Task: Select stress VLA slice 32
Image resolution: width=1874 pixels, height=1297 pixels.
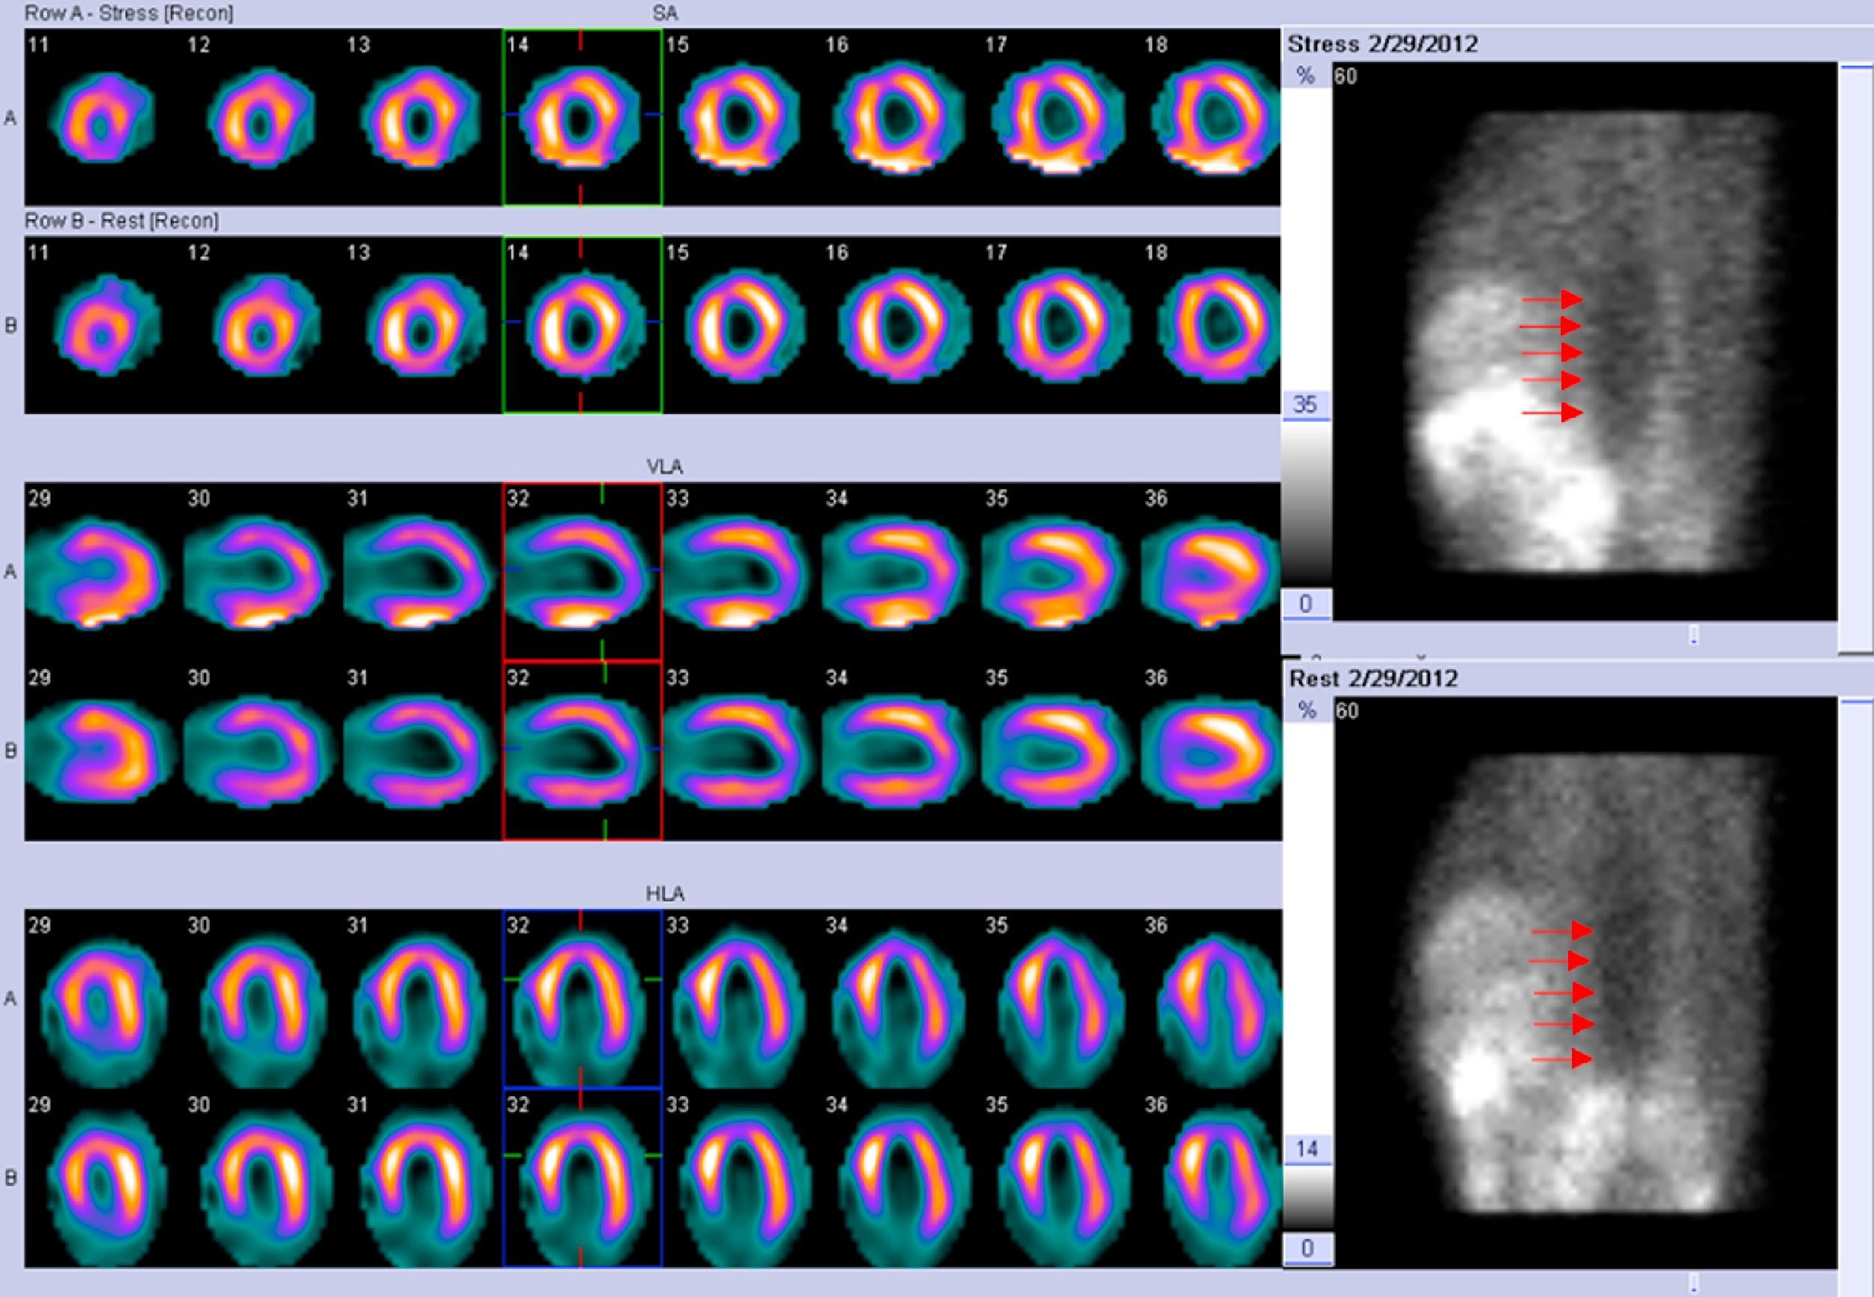Action: pos(582,572)
